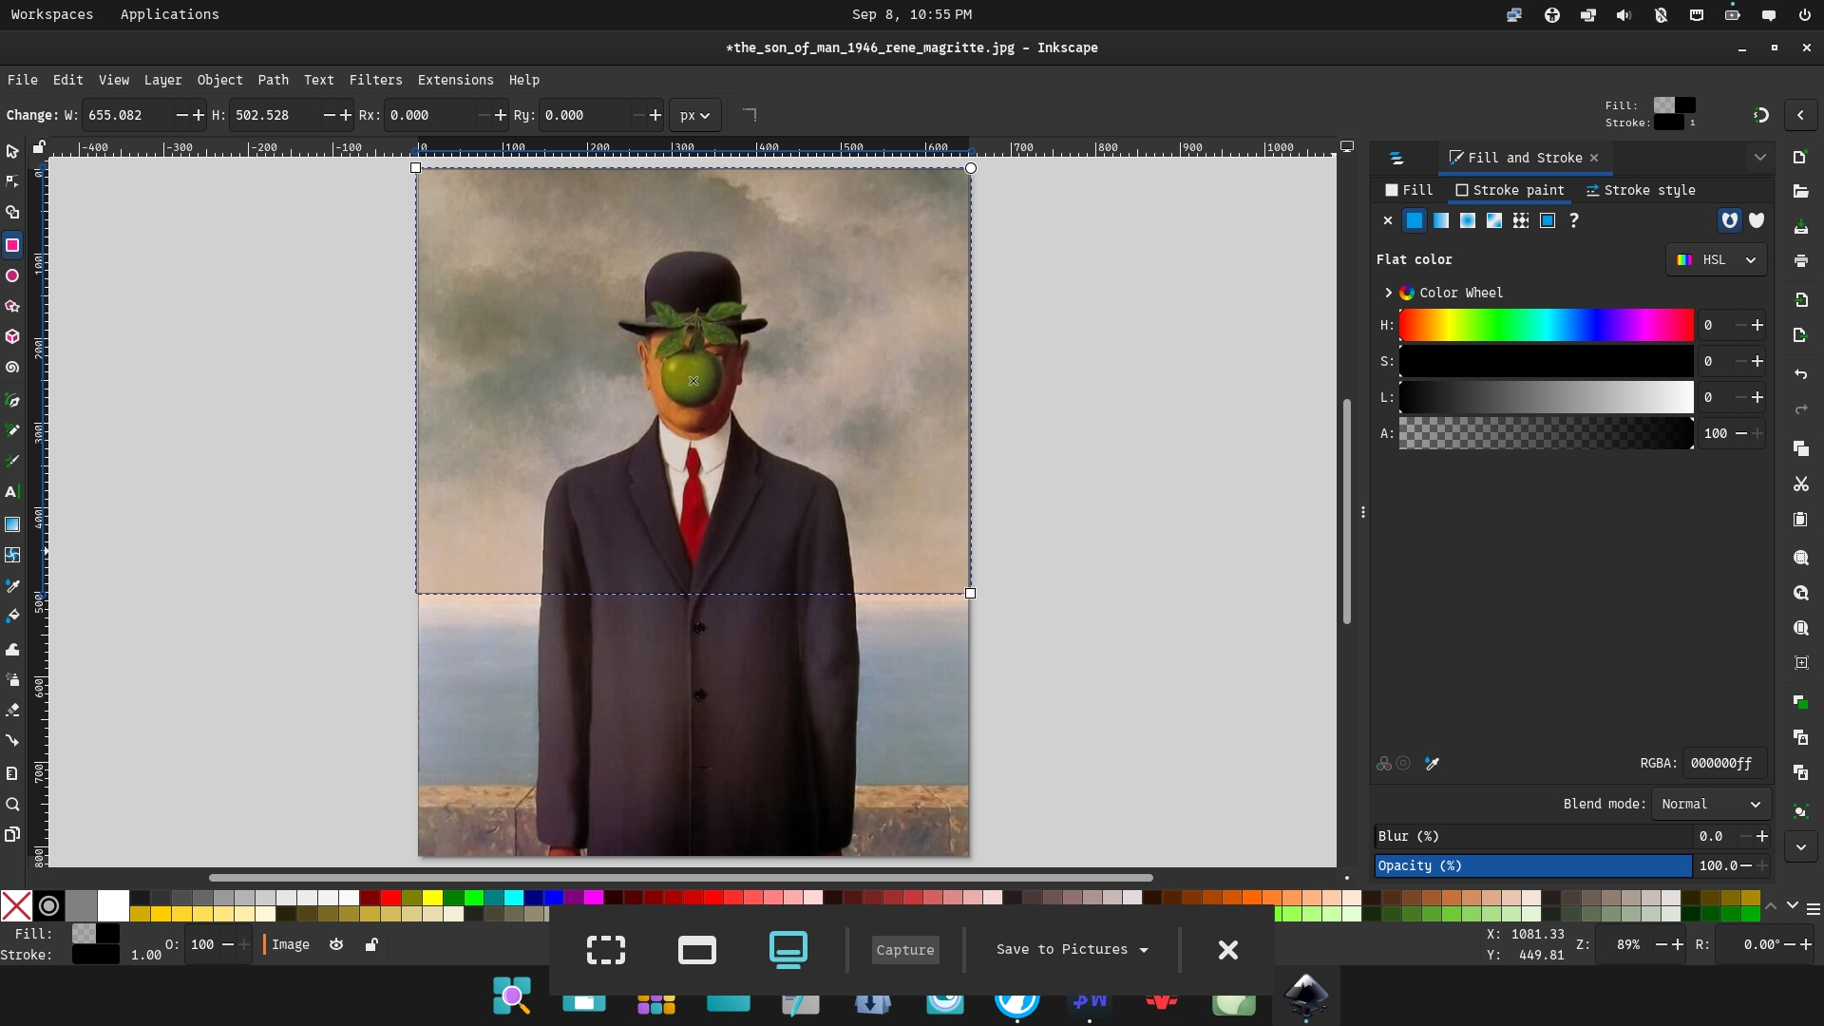Select the Ellipse tool

tap(12, 275)
